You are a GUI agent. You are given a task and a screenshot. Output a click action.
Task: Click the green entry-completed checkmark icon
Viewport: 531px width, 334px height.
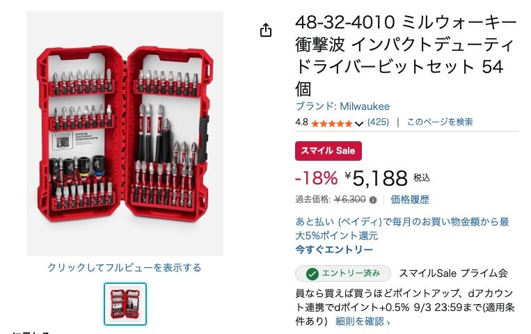[312, 273]
